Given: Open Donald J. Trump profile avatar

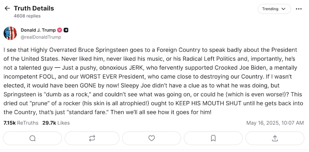Looking at the screenshot, I should point(10,33).
